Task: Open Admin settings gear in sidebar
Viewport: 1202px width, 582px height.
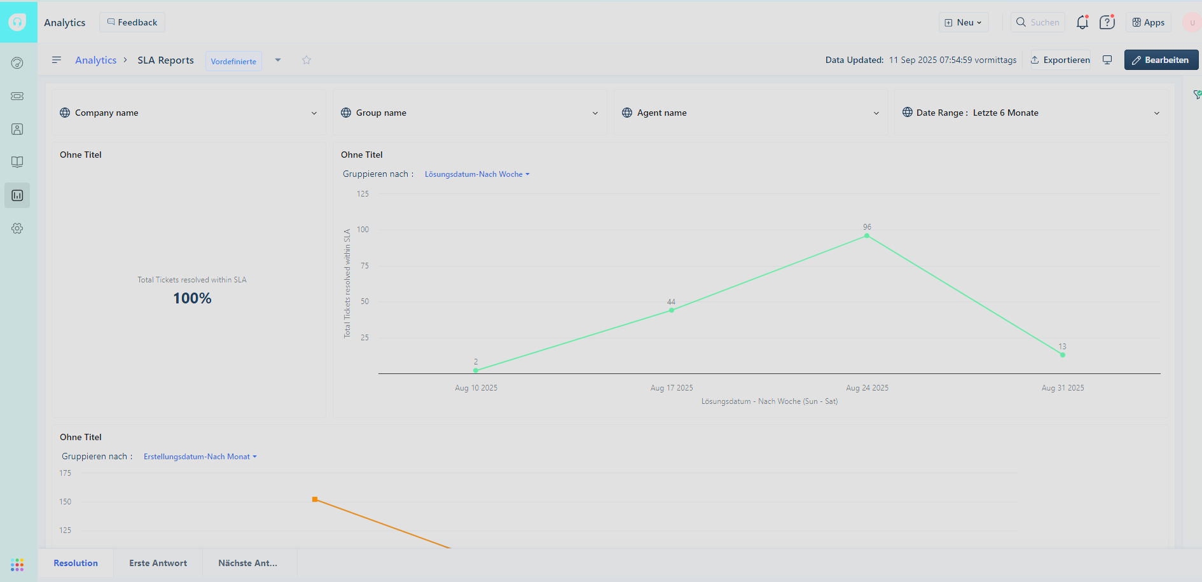Action: click(17, 228)
